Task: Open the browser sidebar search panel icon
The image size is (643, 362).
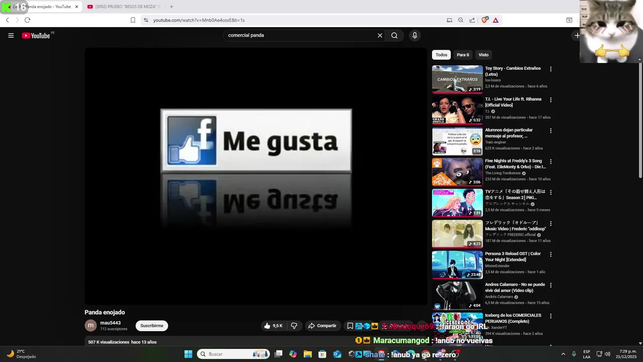Action: click(569, 20)
